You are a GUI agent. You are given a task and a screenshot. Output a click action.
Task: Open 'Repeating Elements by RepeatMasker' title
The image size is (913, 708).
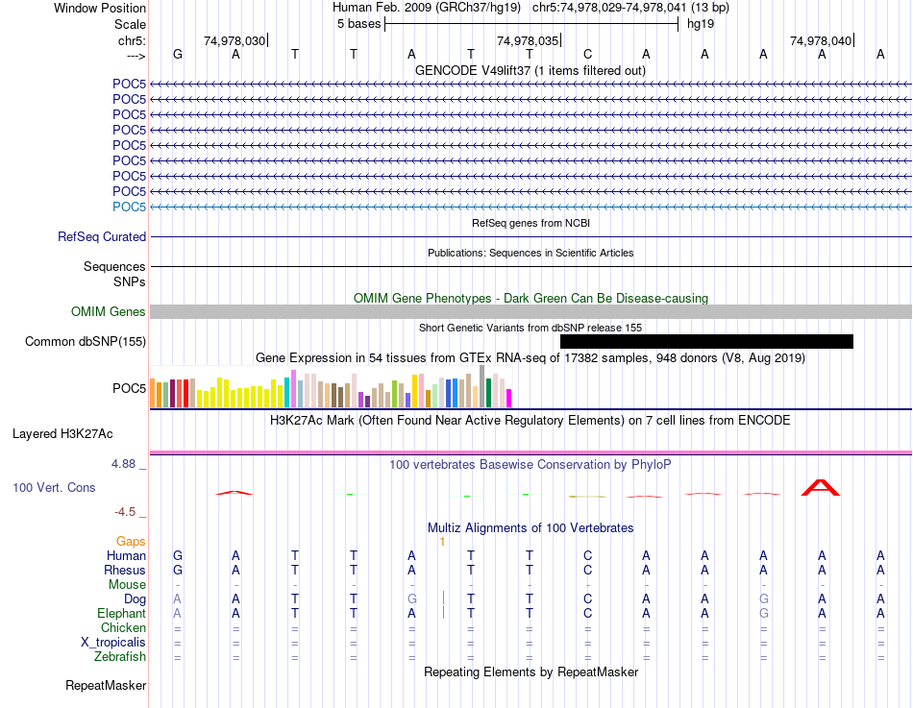pyautogui.click(x=531, y=671)
